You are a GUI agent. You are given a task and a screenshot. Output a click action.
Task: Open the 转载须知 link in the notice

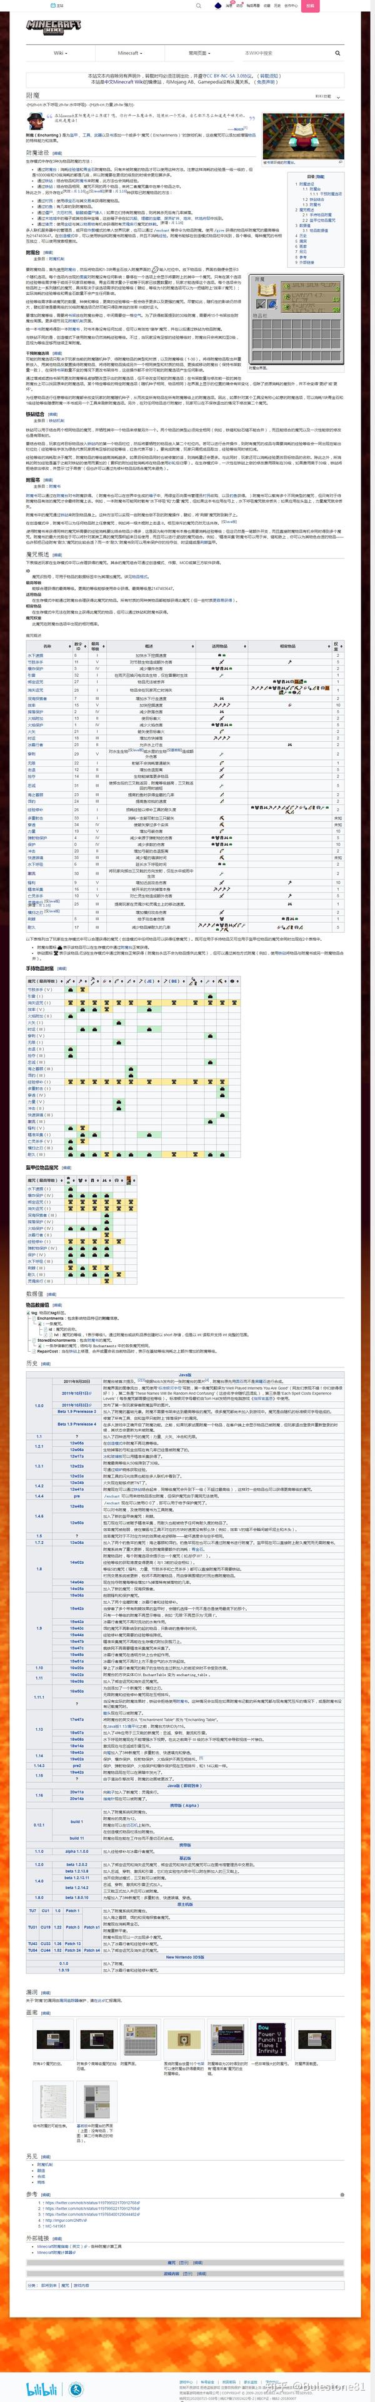(x=269, y=76)
